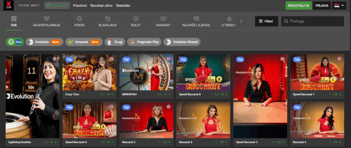The image size is (351, 148).
Task: Expand more categories with right chevron
Action: pos(241,21)
